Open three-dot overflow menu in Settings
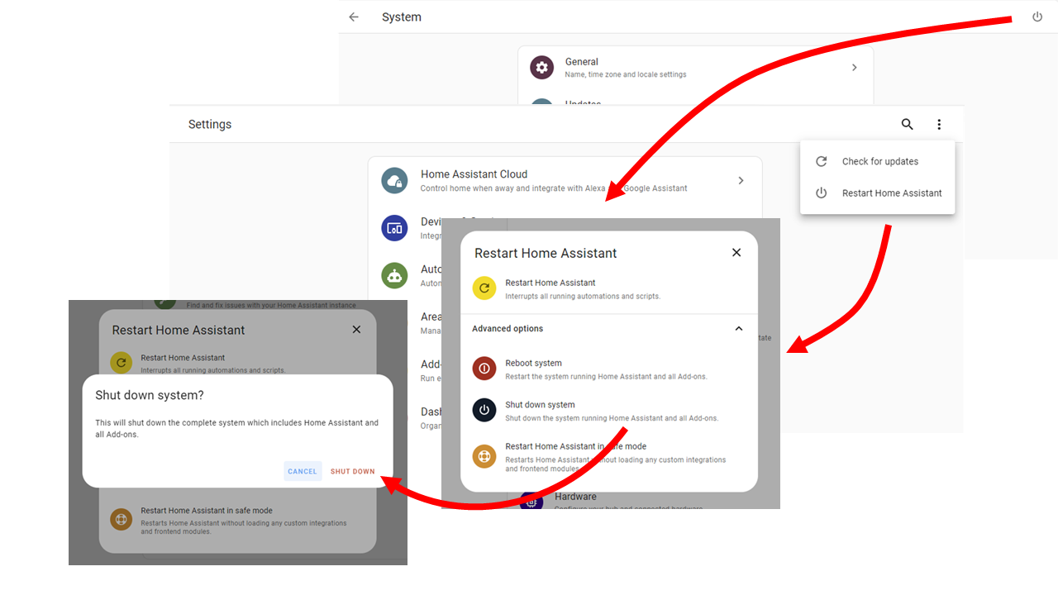This screenshot has height=595, width=1058. click(x=939, y=124)
